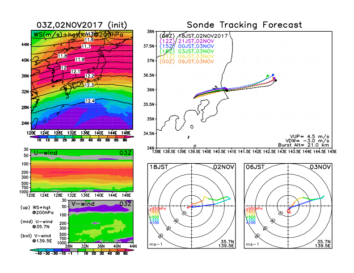Click the "Burst Alt= 21.0 km" text

[x=303, y=145]
